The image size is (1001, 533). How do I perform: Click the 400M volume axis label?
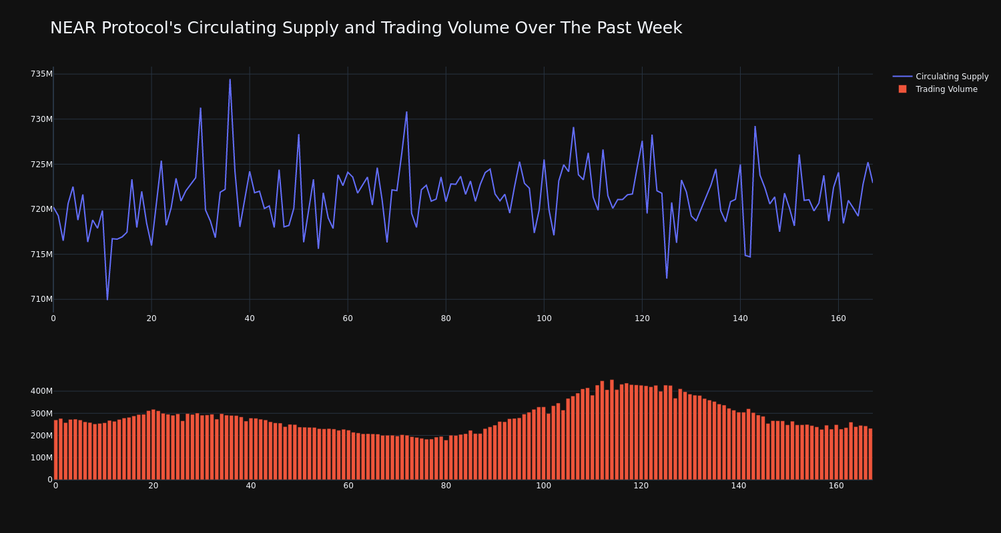pyautogui.click(x=41, y=391)
